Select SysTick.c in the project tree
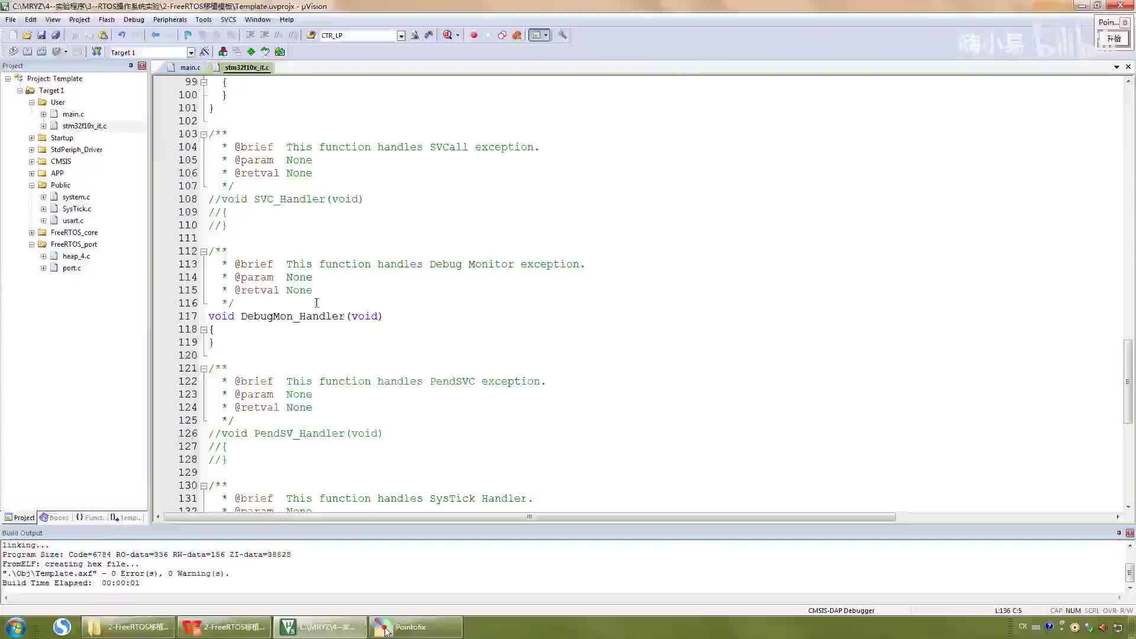Image resolution: width=1136 pixels, height=639 pixels. [77, 209]
